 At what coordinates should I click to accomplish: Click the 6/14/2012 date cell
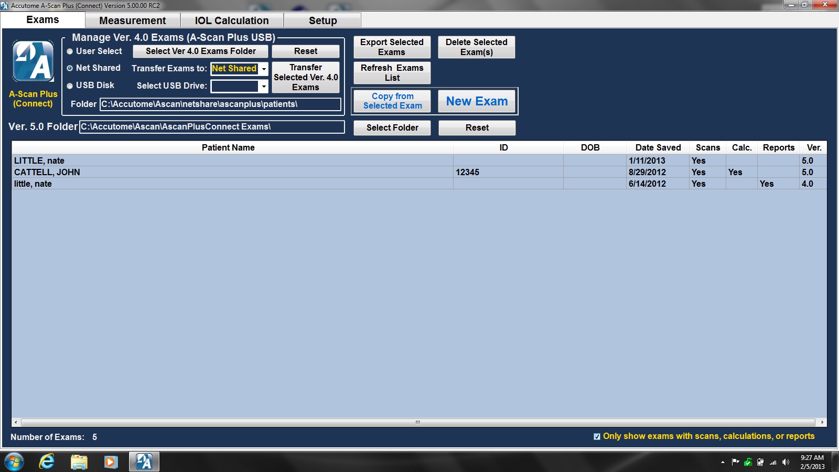click(658, 184)
